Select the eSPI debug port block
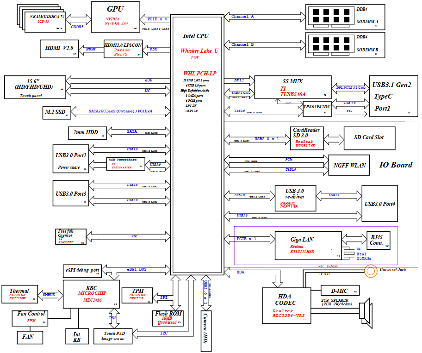Viewport: 422px width, 353px height. pos(82,271)
